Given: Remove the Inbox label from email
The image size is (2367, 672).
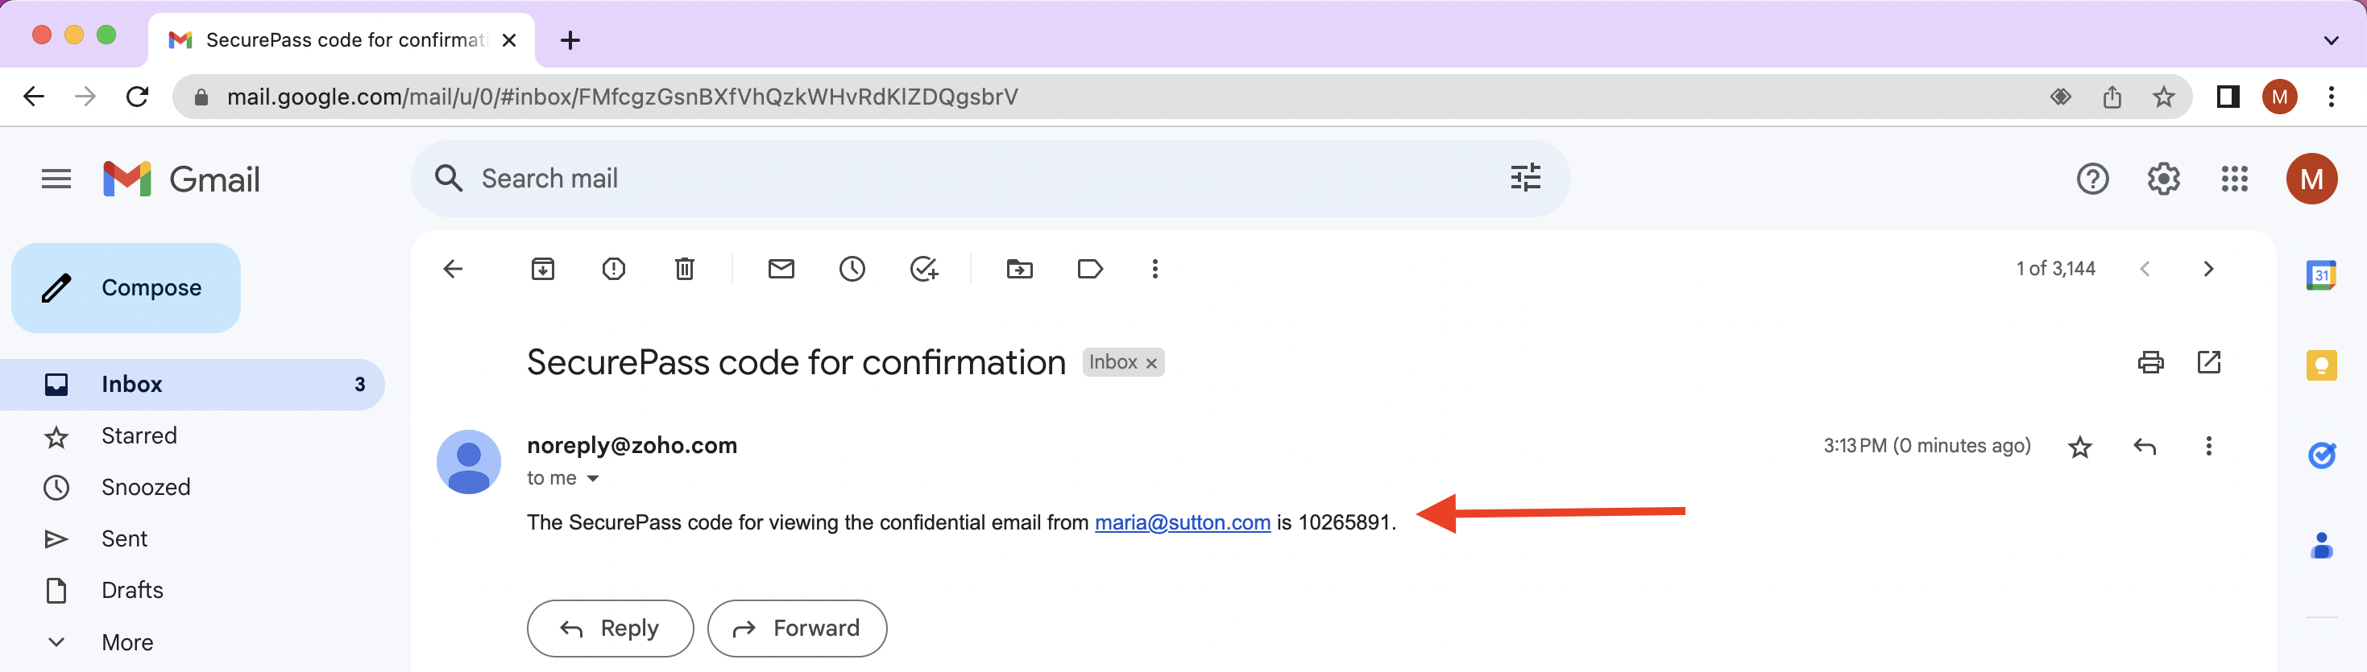Looking at the screenshot, I should click(x=1150, y=364).
